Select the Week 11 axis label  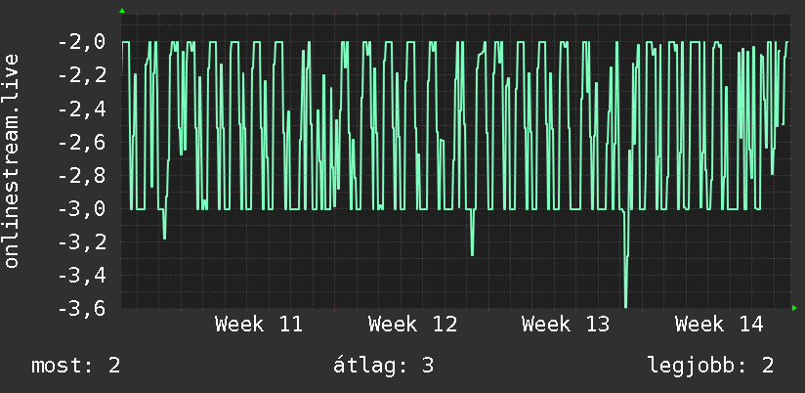259,325
